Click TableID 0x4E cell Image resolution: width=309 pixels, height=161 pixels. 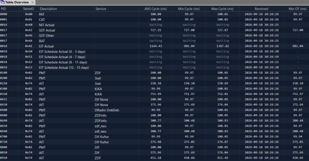[29, 46]
